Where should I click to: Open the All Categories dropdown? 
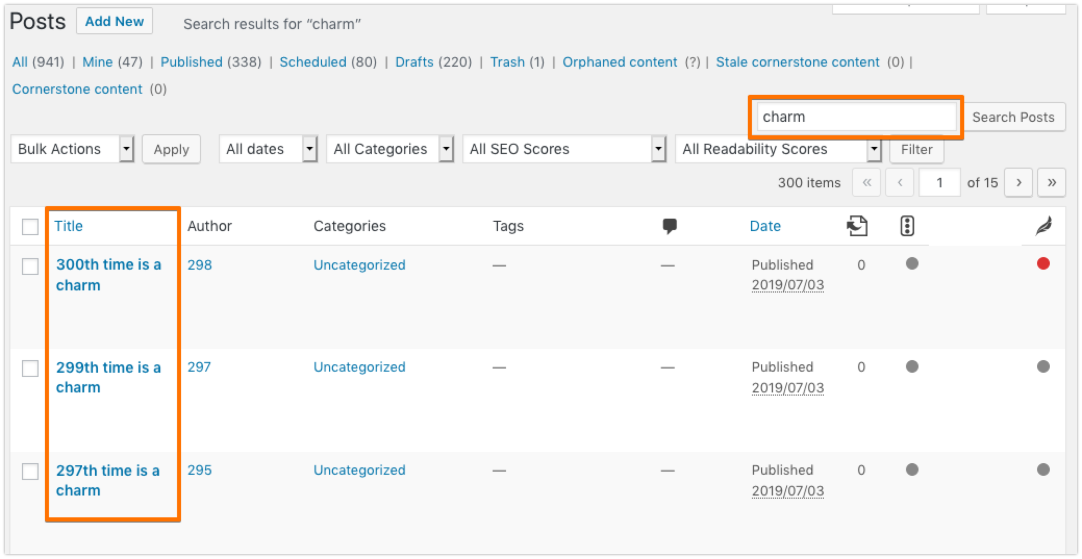390,149
